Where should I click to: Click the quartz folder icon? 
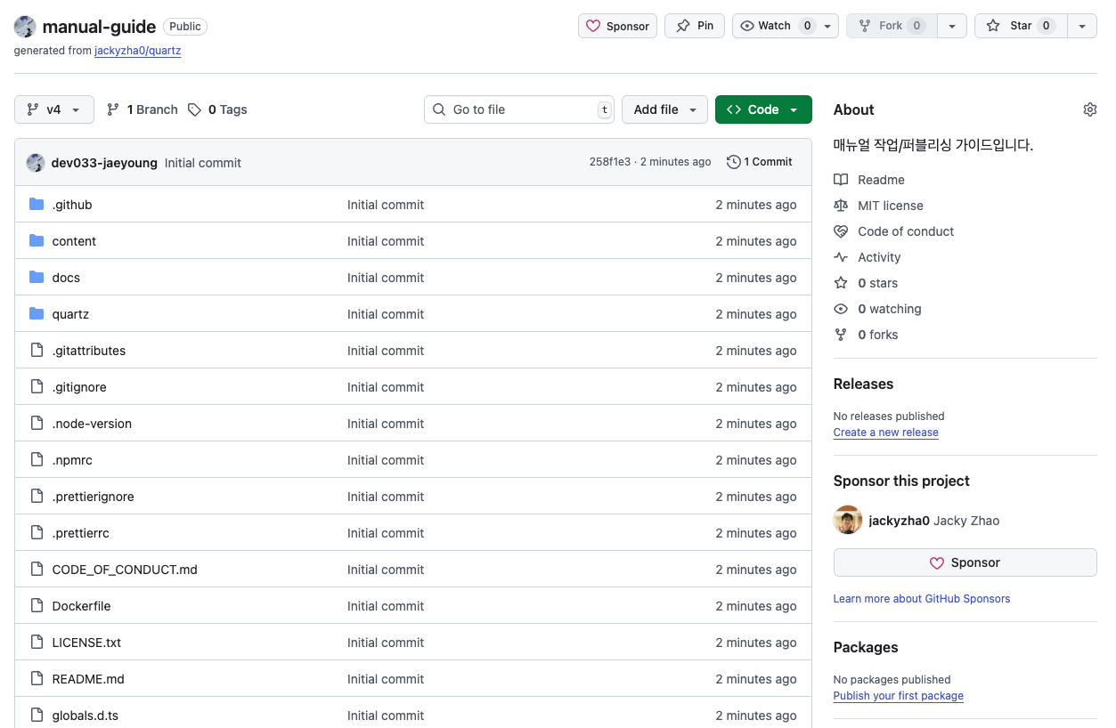37,314
